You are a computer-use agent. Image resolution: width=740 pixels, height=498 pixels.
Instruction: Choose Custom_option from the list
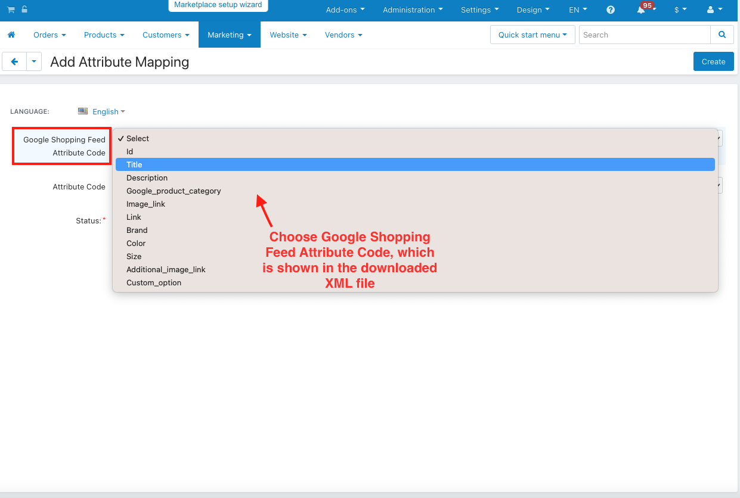click(x=415, y=282)
